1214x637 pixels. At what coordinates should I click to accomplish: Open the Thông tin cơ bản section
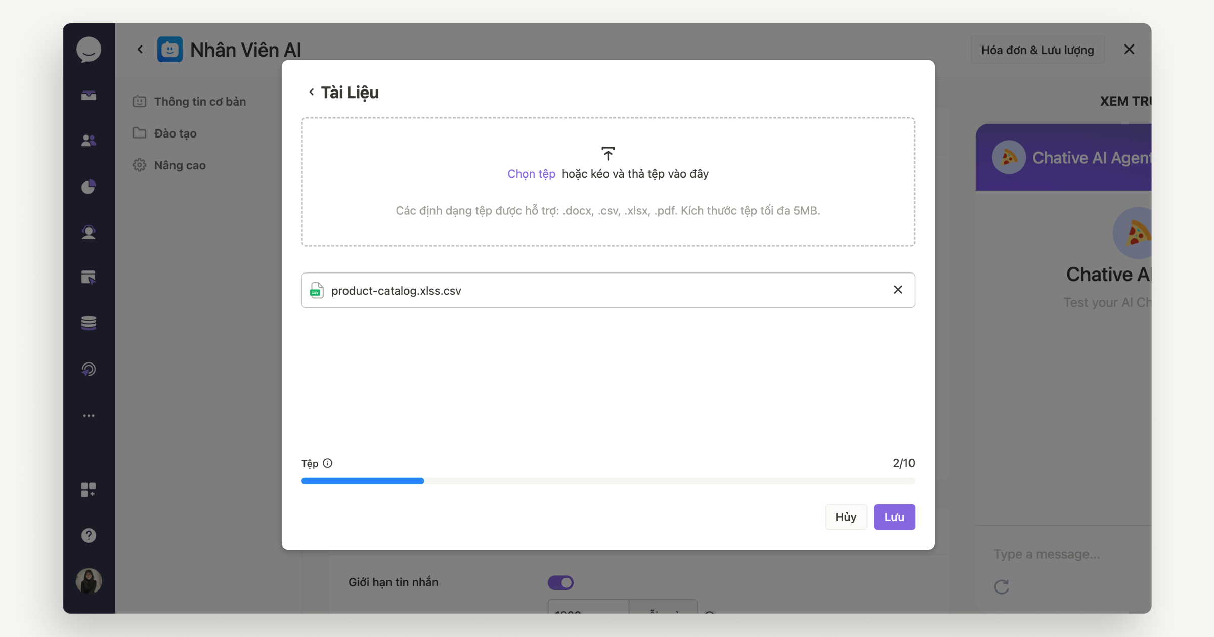pos(190,102)
